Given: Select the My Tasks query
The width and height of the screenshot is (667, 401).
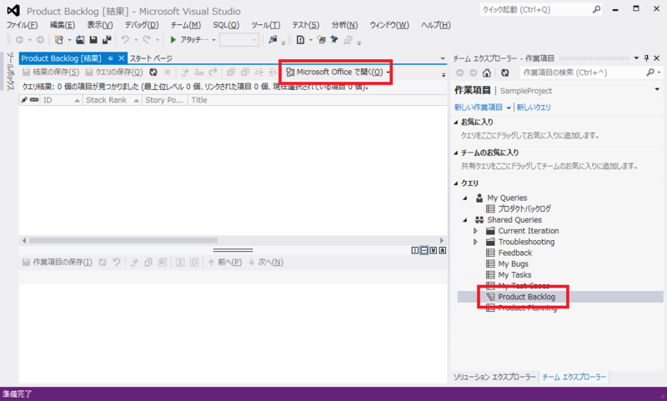Looking at the screenshot, I should point(514,275).
